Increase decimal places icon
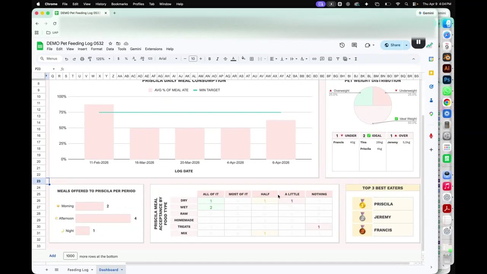The width and height of the screenshot is (487, 274). pos(142,59)
